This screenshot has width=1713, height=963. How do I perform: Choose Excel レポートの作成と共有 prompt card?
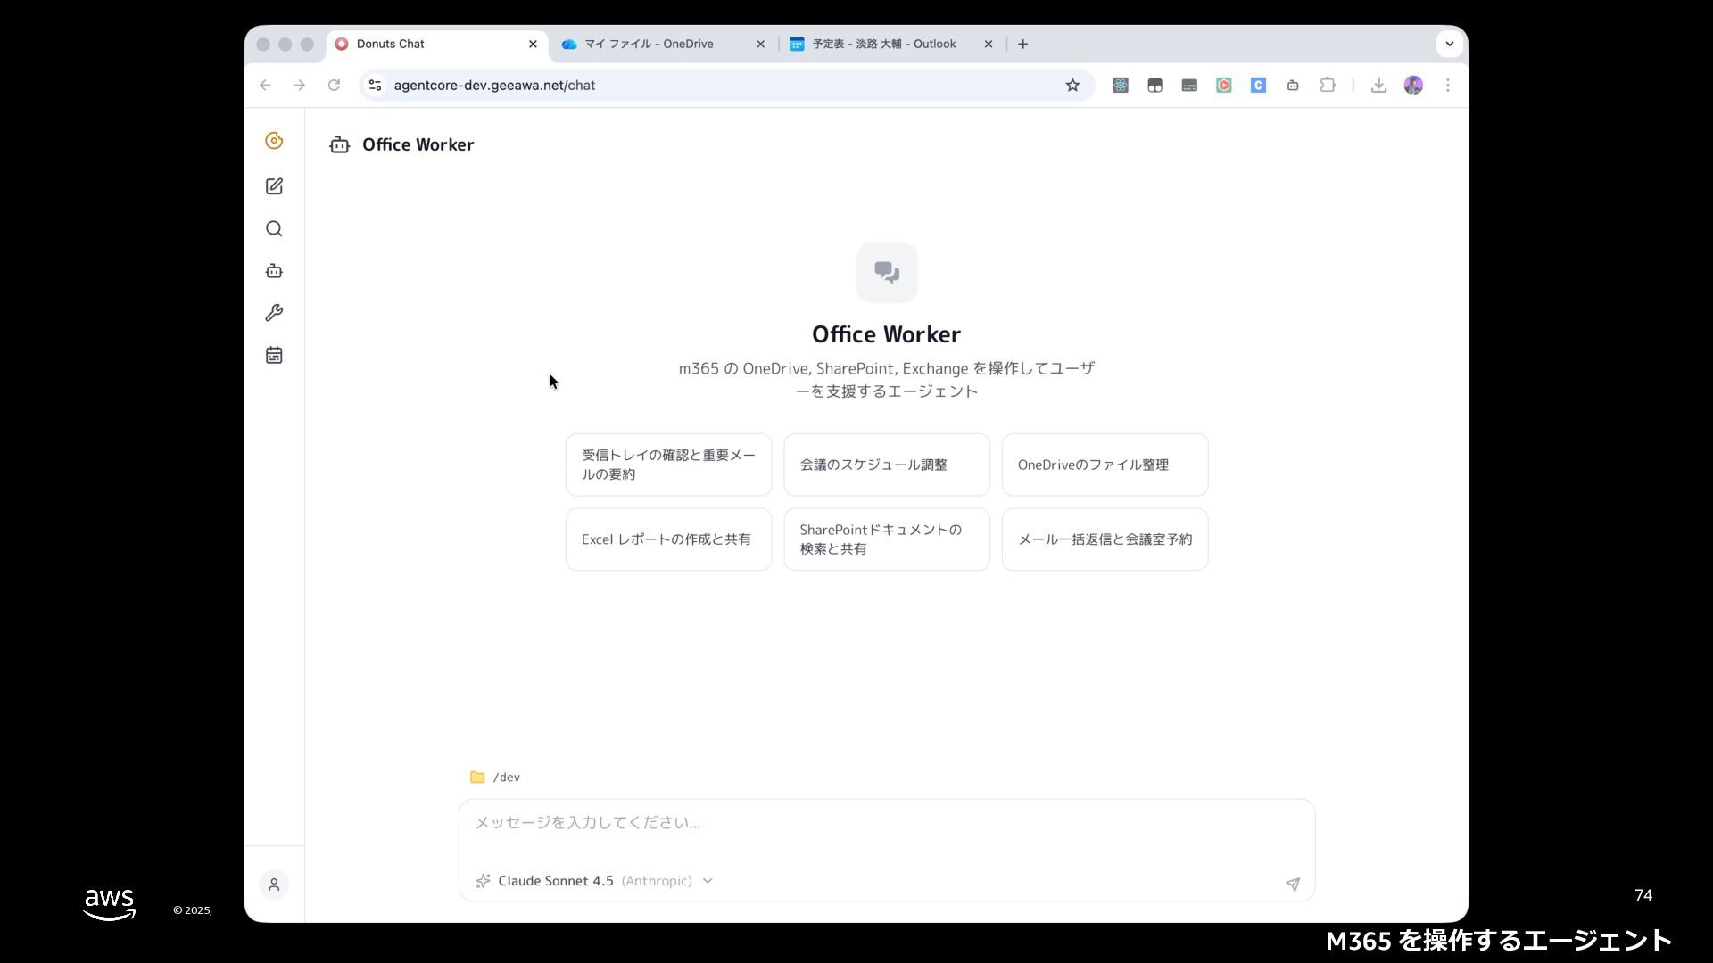667,539
